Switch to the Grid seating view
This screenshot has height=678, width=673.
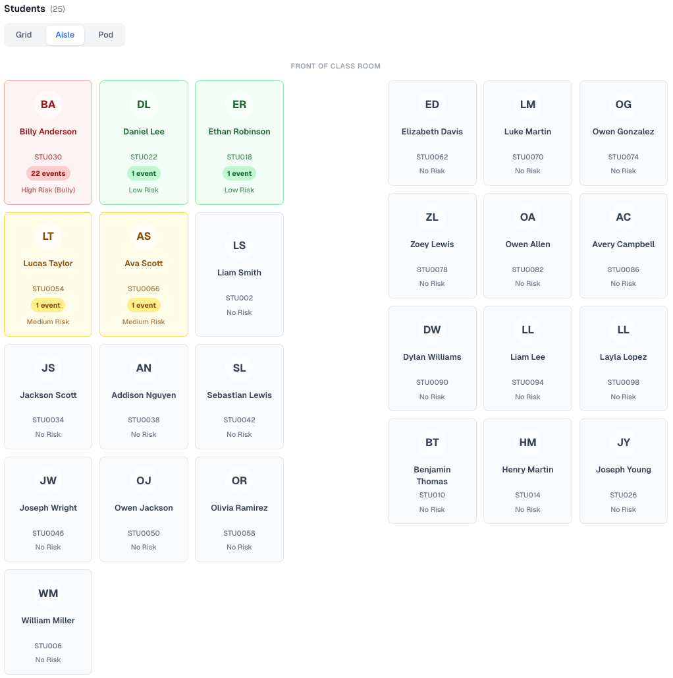(24, 34)
